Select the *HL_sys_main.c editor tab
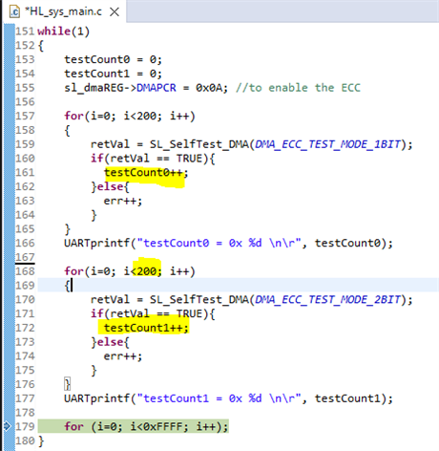Image resolution: width=439 pixels, height=451 pixels. point(64,11)
